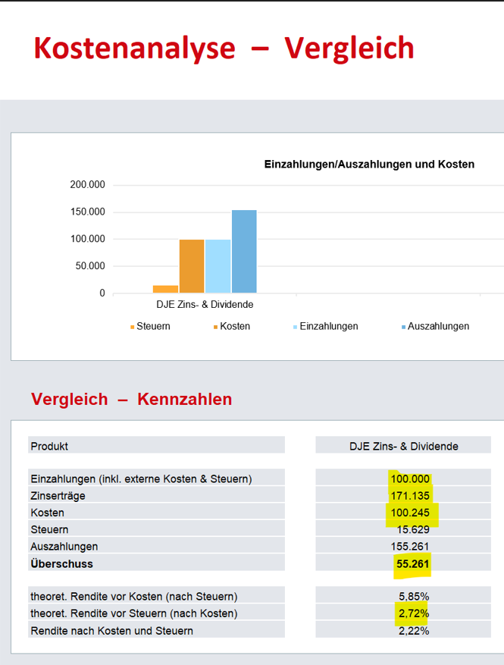The width and height of the screenshot is (504, 665).
Task: Click the 'Auszahlungen' row label in table
Action: pos(64,546)
